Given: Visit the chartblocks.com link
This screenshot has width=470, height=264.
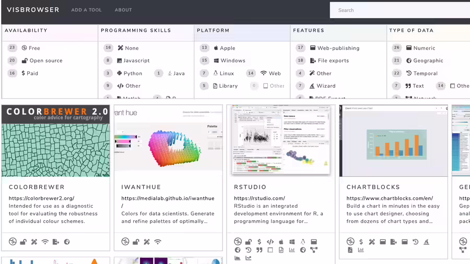Looking at the screenshot, I should [x=390, y=198].
